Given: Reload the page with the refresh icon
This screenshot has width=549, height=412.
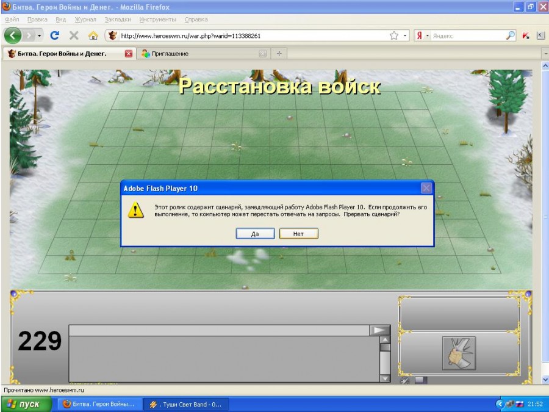Looking at the screenshot, I should pyautogui.click(x=55, y=35).
